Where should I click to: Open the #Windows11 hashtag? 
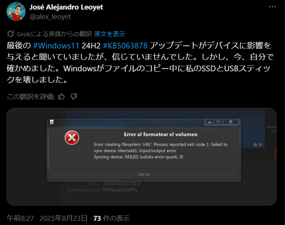pyautogui.click(x=56, y=45)
